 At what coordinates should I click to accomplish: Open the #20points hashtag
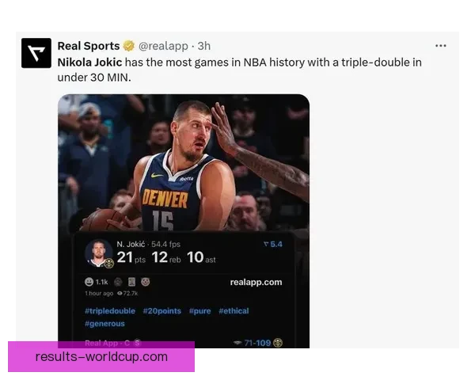pyautogui.click(x=162, y=311)
